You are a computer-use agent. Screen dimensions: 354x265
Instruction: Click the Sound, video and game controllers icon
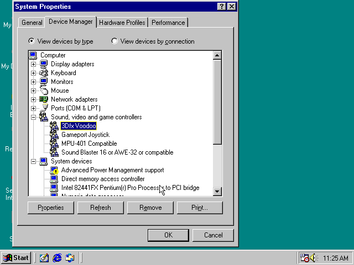click(44, 117)
